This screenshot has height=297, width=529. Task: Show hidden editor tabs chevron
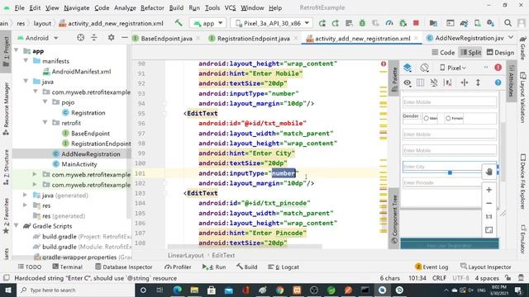point(511,37)
